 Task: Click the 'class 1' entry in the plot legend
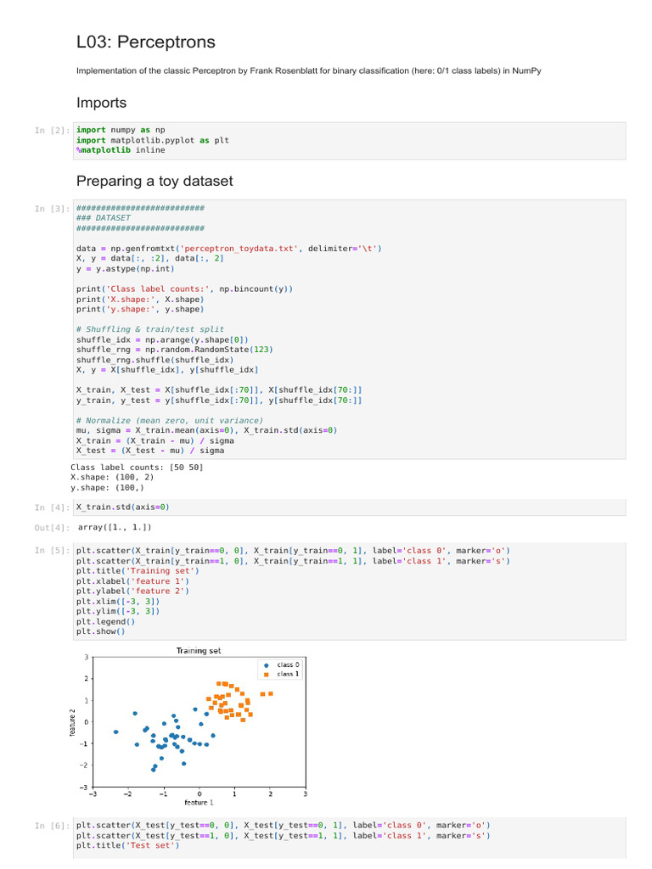coord(282,674)
